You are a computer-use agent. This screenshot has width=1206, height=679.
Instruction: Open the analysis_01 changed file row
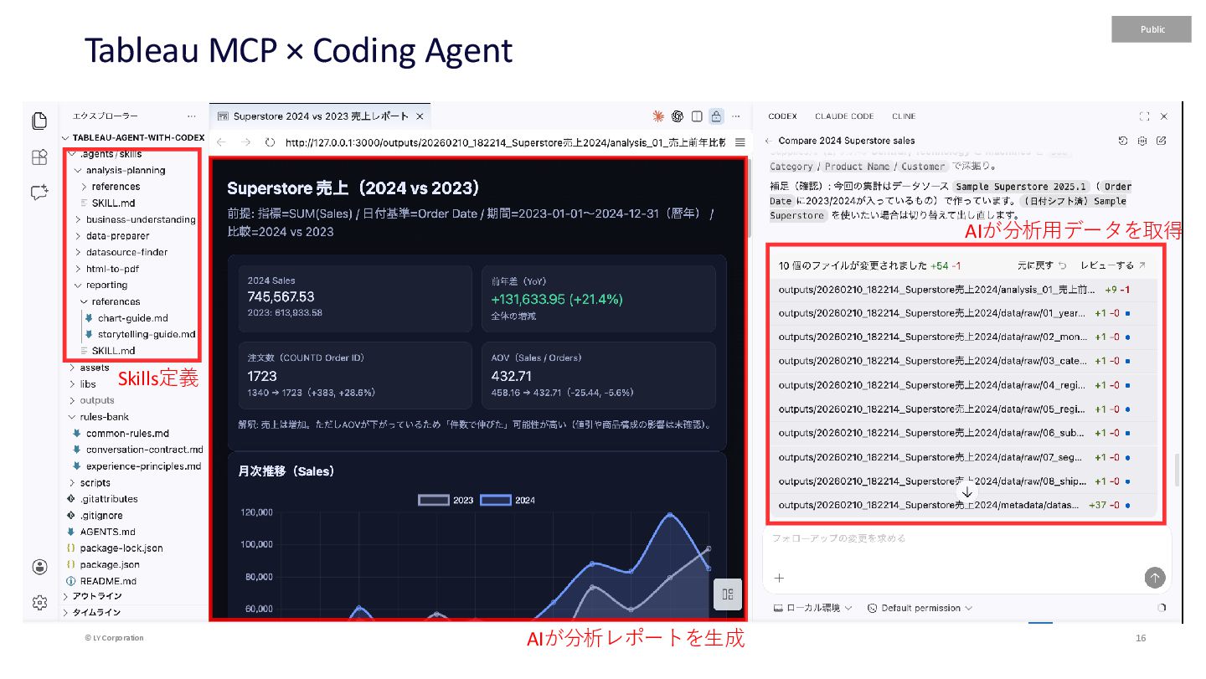tap(963, 290)
